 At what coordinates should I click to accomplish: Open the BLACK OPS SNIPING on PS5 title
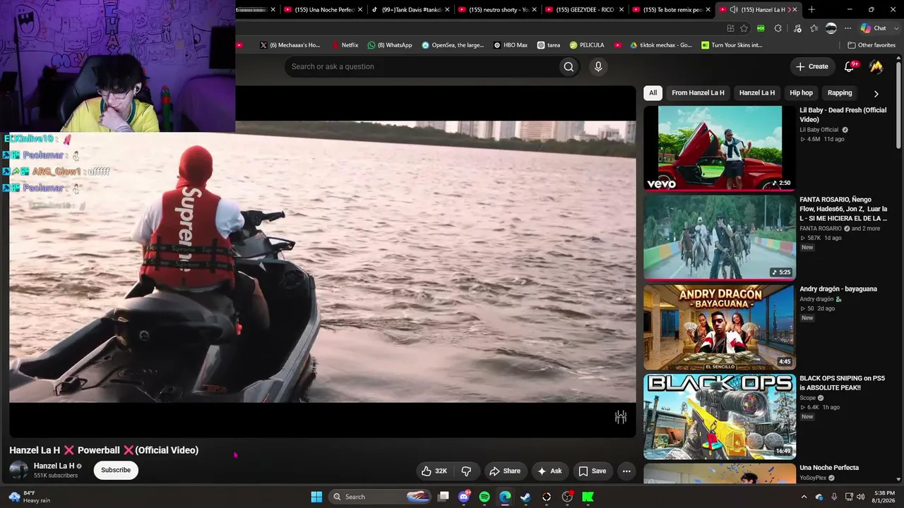click(x=842, y=382)
